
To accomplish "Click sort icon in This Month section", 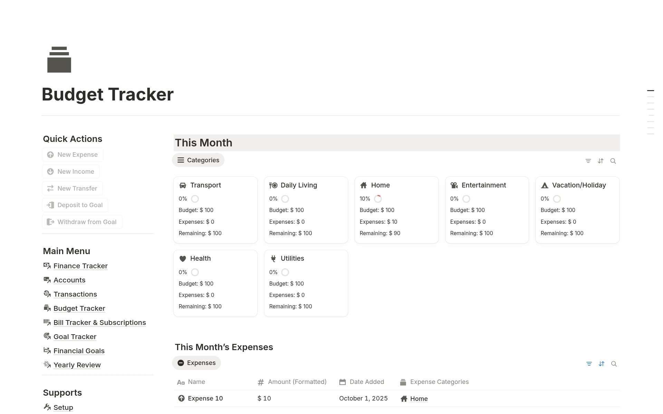I will point(600,161).
